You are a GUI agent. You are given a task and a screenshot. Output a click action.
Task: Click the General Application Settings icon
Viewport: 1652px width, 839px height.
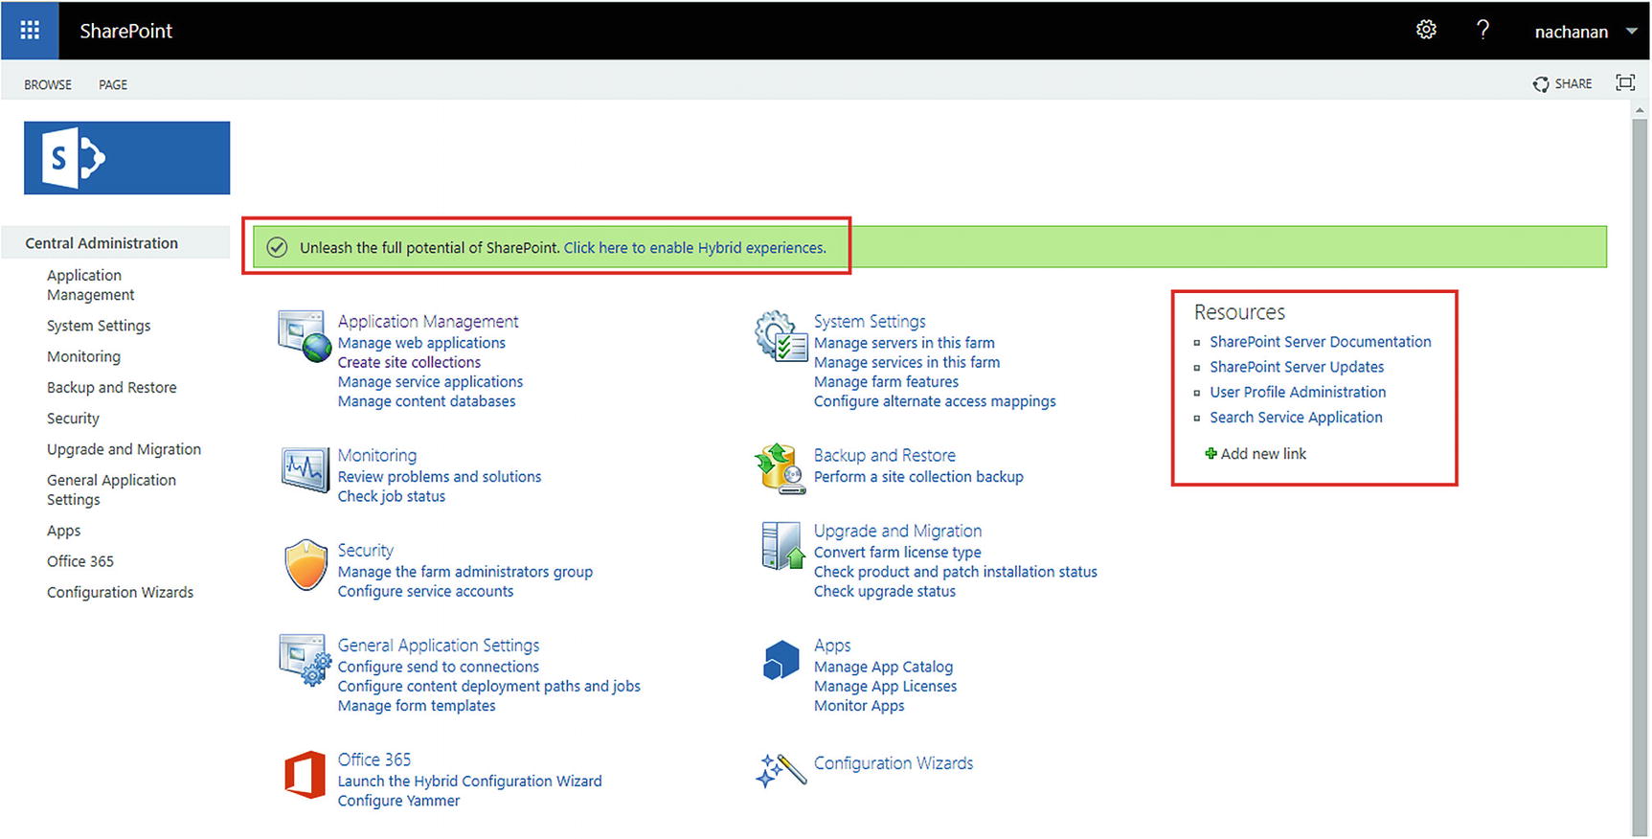pos(305,659)
